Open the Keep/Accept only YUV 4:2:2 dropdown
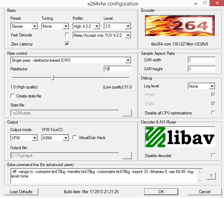Image resolution: width=224 pixels, height=198 pixels. coord(102,35)
